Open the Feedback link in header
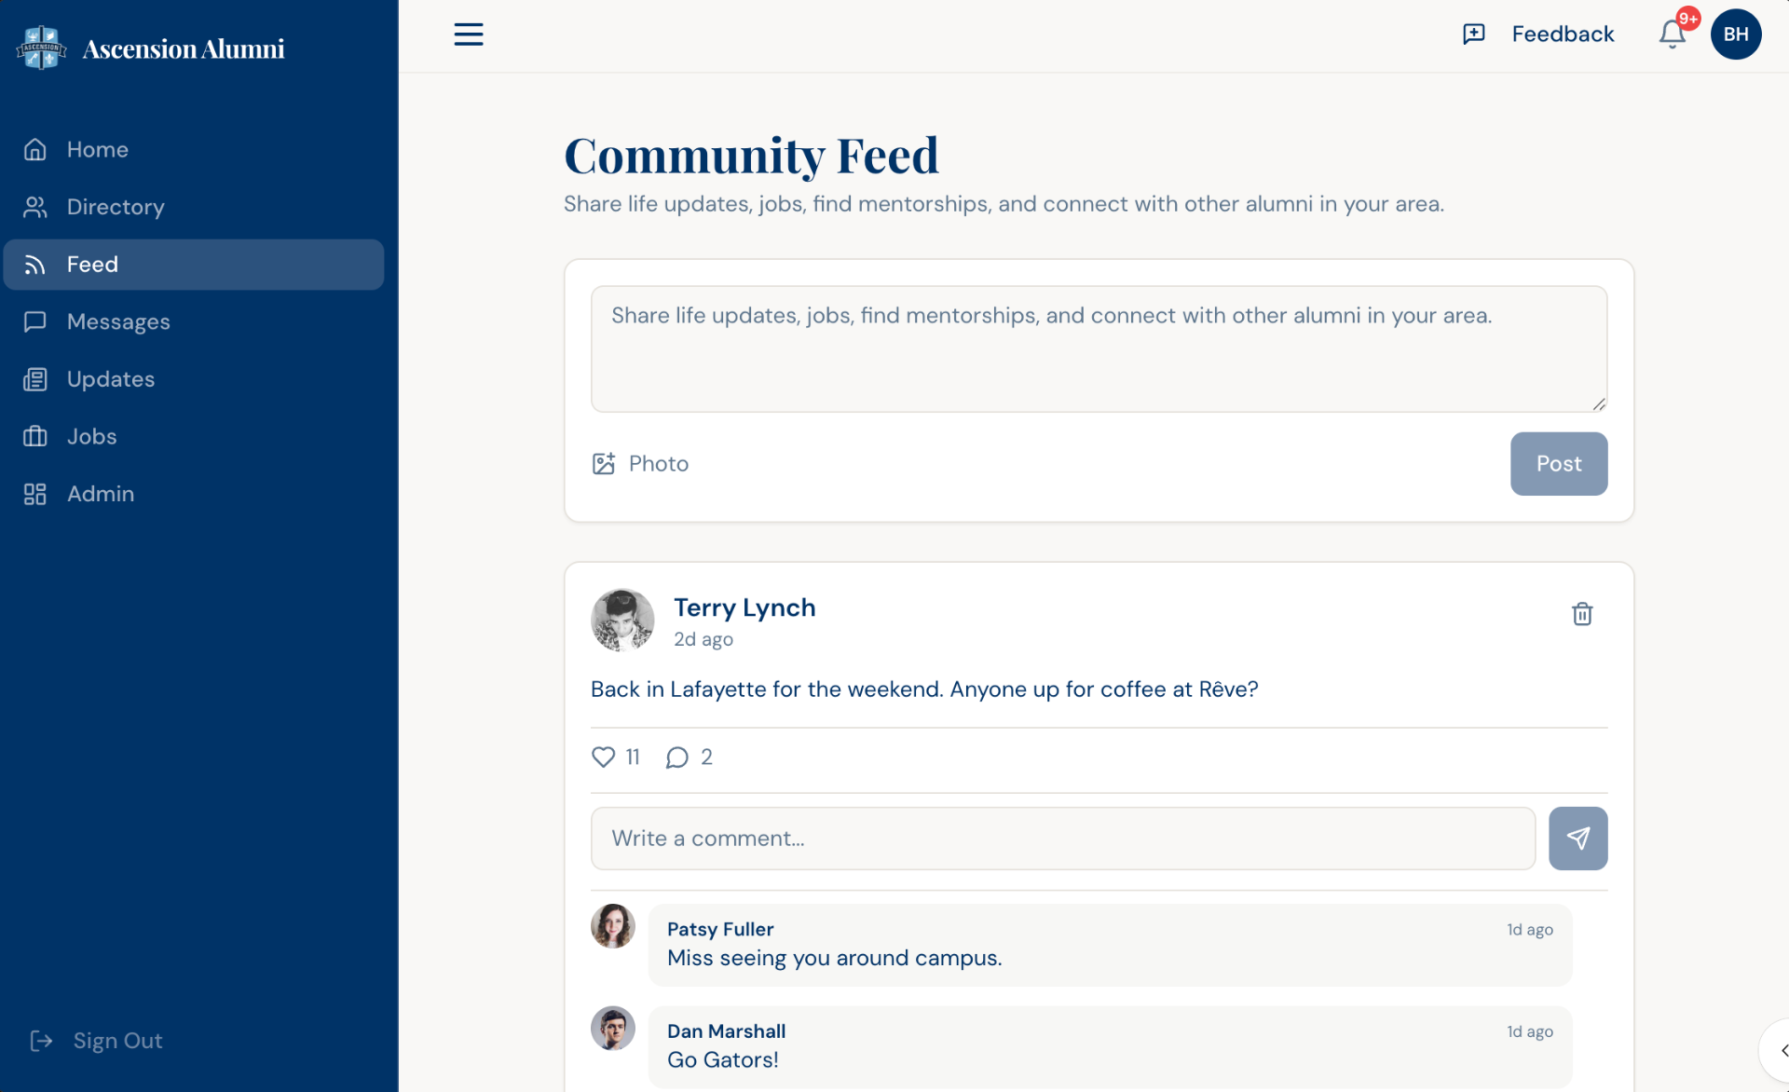Viewport: 1789px width, 1092px height. tap(1562, 34)
